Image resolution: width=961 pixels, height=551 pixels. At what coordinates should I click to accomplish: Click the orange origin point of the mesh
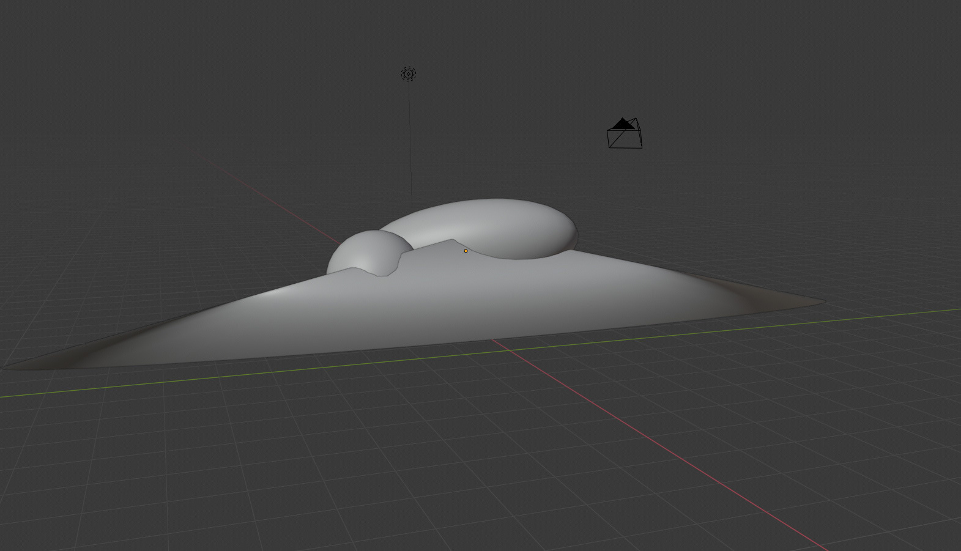pyautogui.click(x=466, y=251)
